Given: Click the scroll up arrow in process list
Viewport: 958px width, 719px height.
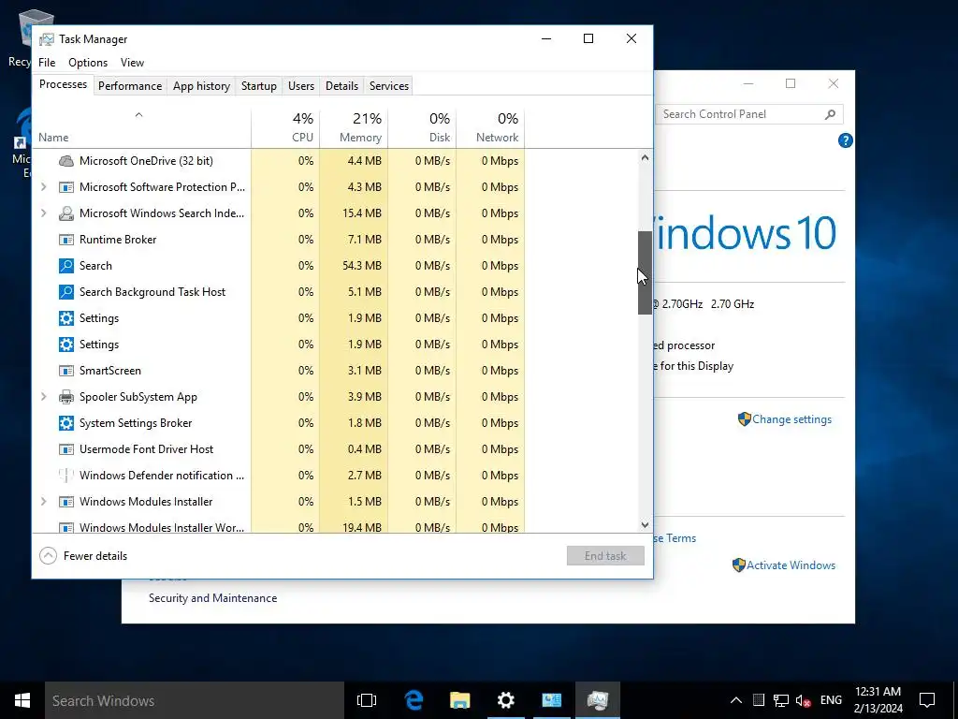Looking at the screenshot, I should pos(645,157).
